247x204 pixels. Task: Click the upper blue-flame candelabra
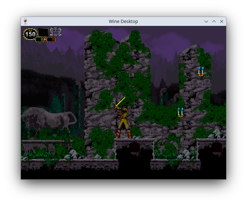(201, 72)
